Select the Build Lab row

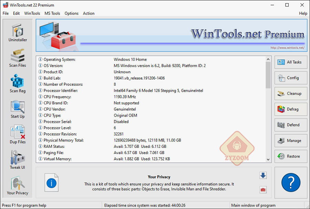(x=151, y=78)
